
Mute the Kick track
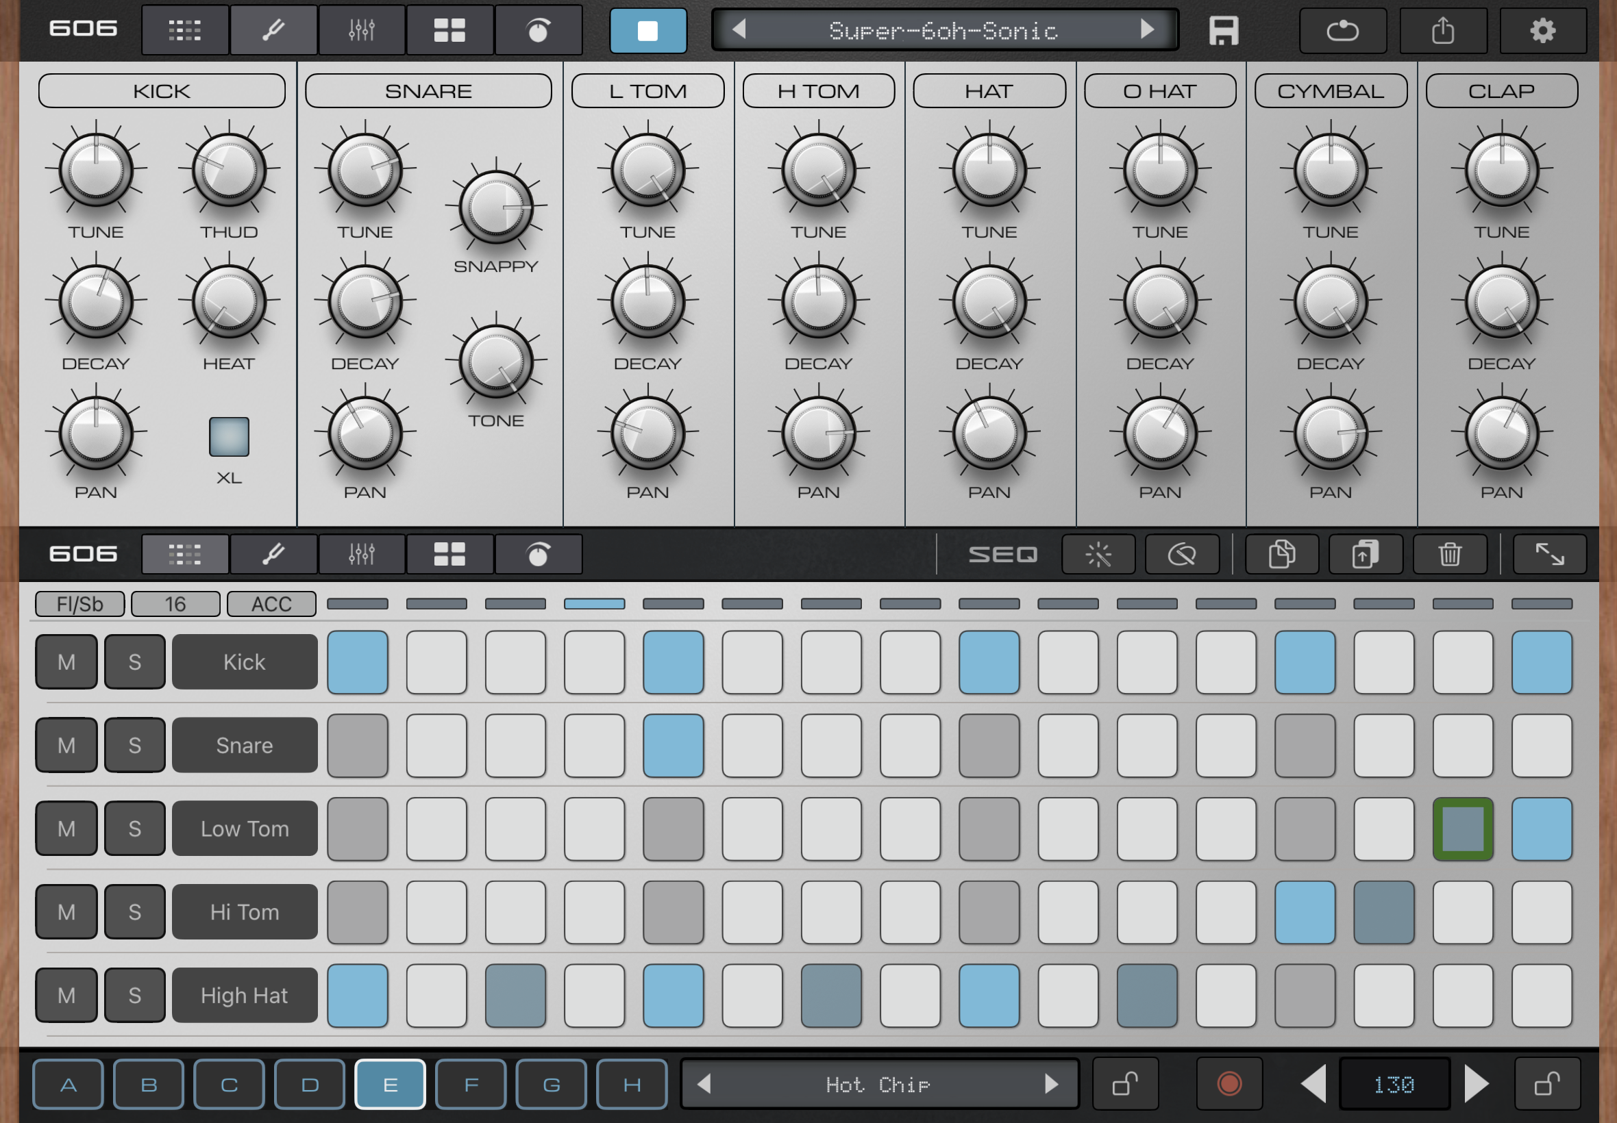66,661
